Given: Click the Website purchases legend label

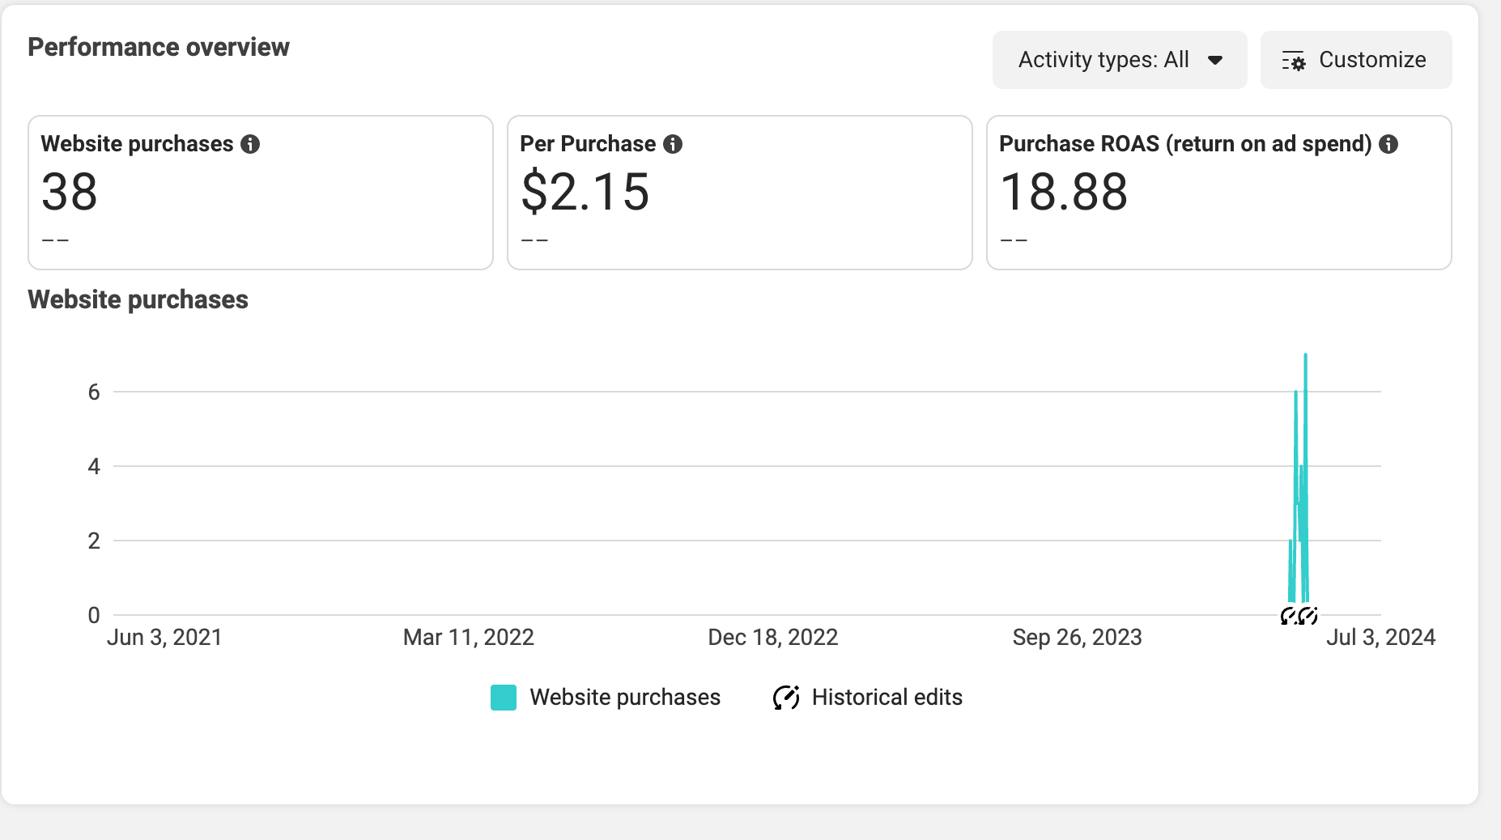Looking at the screenshot, I should tap(625, 698).
